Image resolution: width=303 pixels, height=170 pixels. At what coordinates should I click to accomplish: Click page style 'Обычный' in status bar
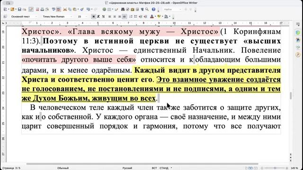click(x=63, y=168)
